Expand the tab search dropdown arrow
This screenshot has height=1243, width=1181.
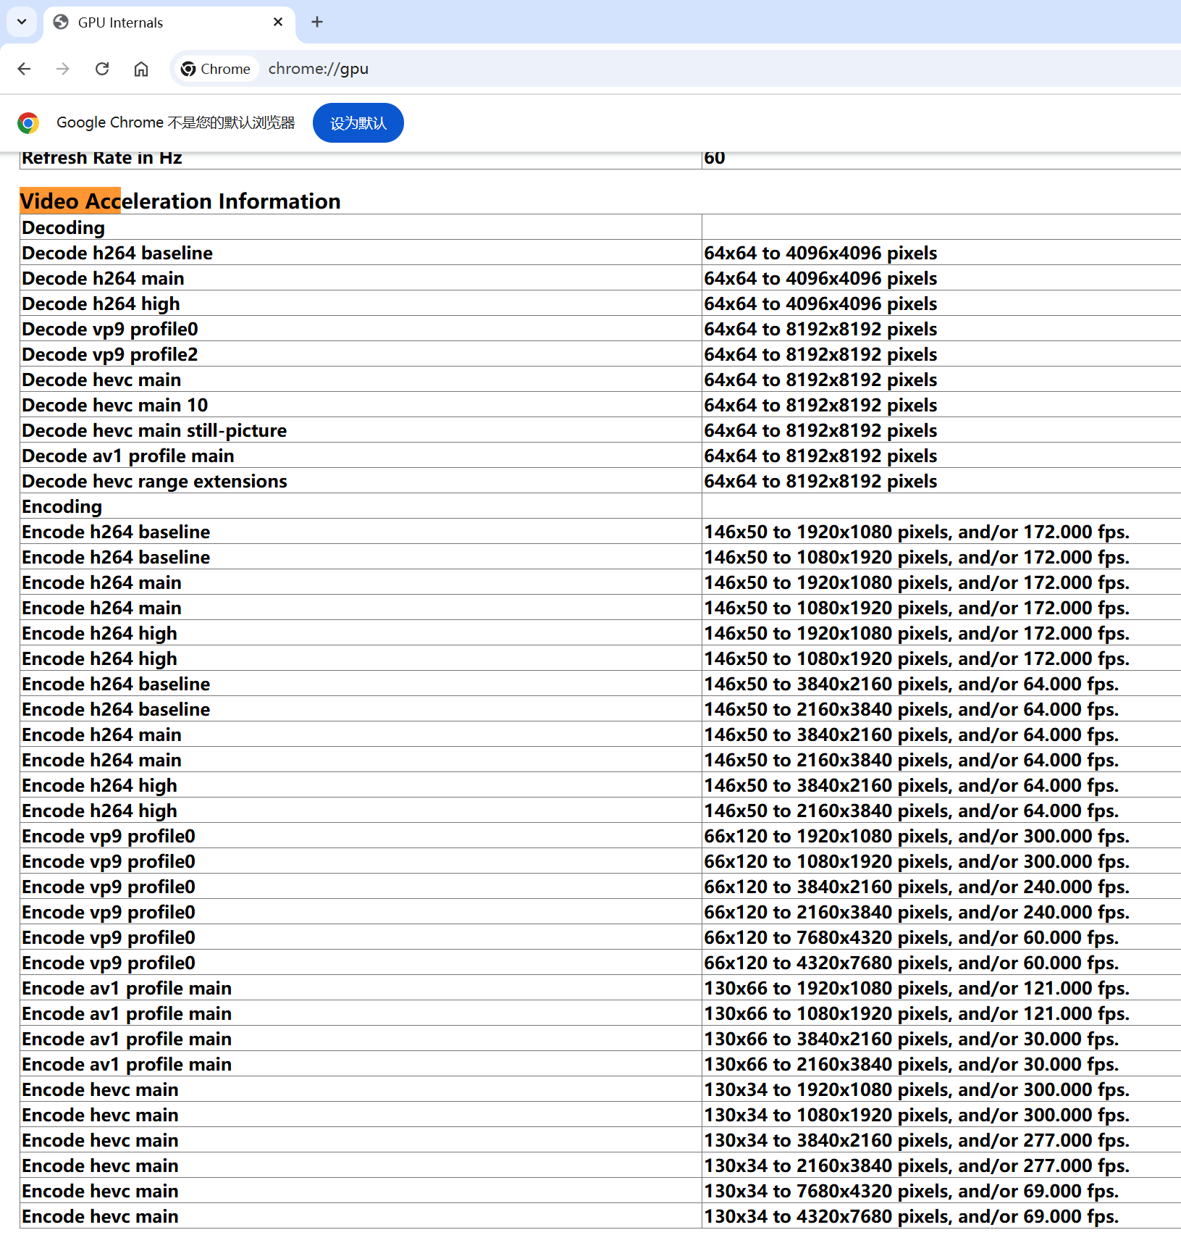pos(22,22)
